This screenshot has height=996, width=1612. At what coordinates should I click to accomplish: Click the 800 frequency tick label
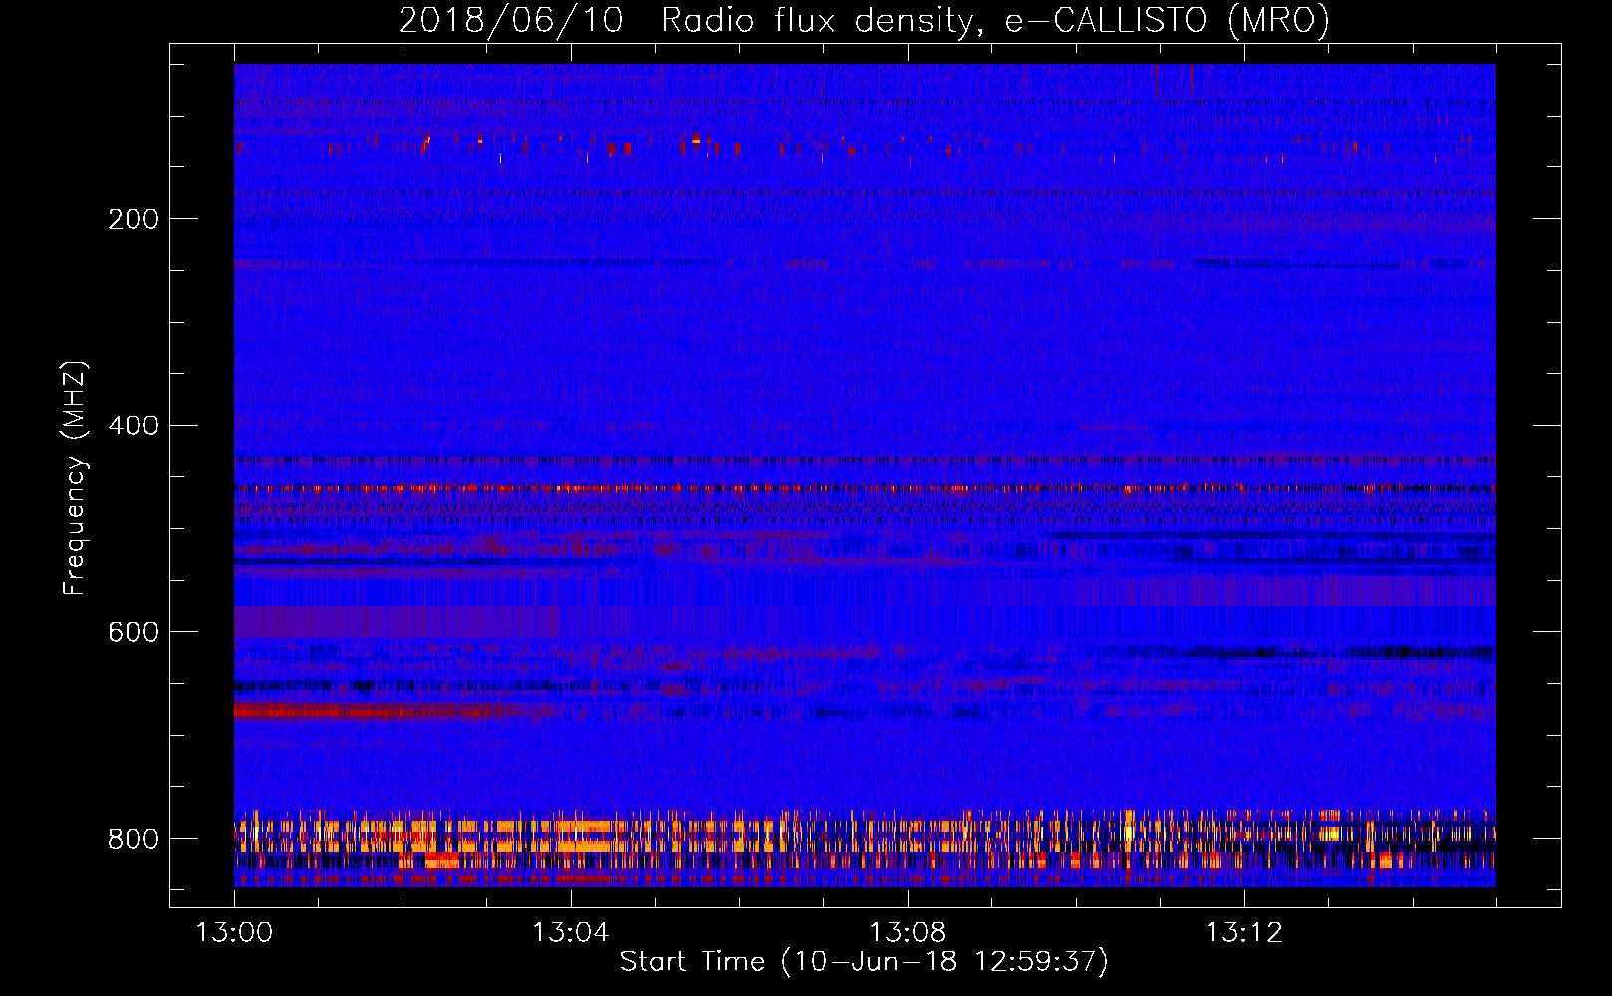(x=134, y=839)
